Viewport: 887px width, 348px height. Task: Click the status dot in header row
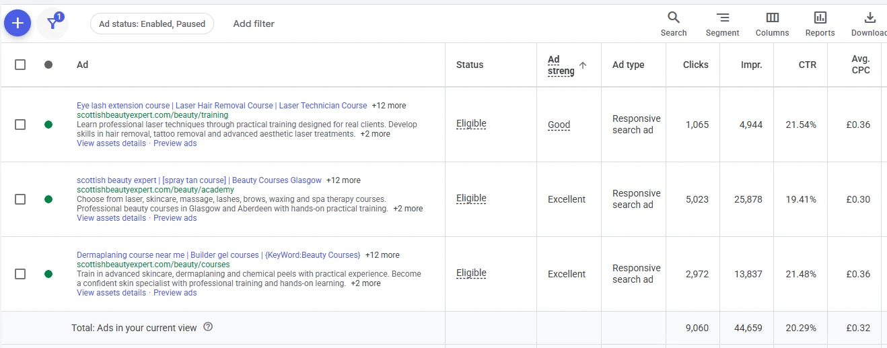pyautogui.click(x=48, y=65)
